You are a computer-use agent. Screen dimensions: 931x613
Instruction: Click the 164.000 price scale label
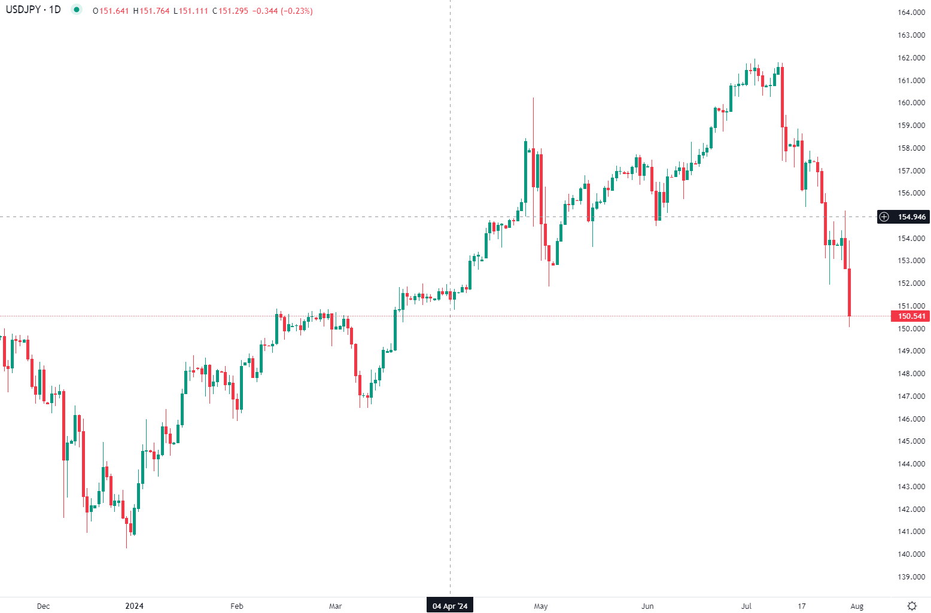coord(911,13)
